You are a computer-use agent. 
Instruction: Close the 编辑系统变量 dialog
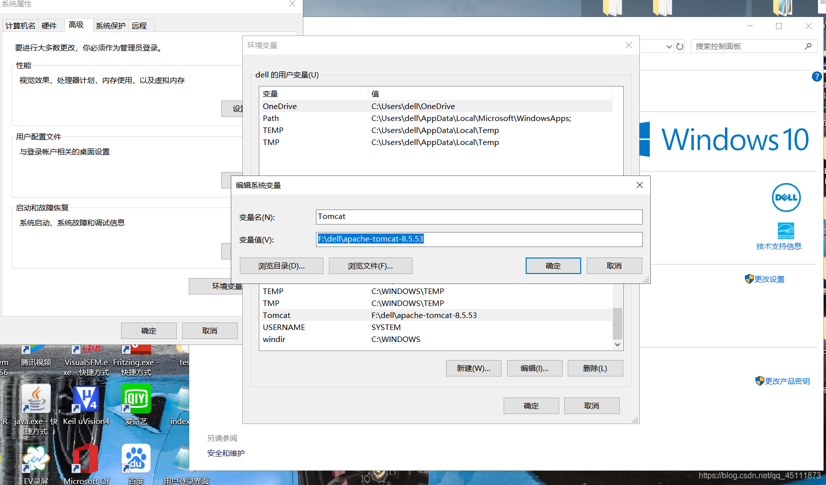point(639,185)
